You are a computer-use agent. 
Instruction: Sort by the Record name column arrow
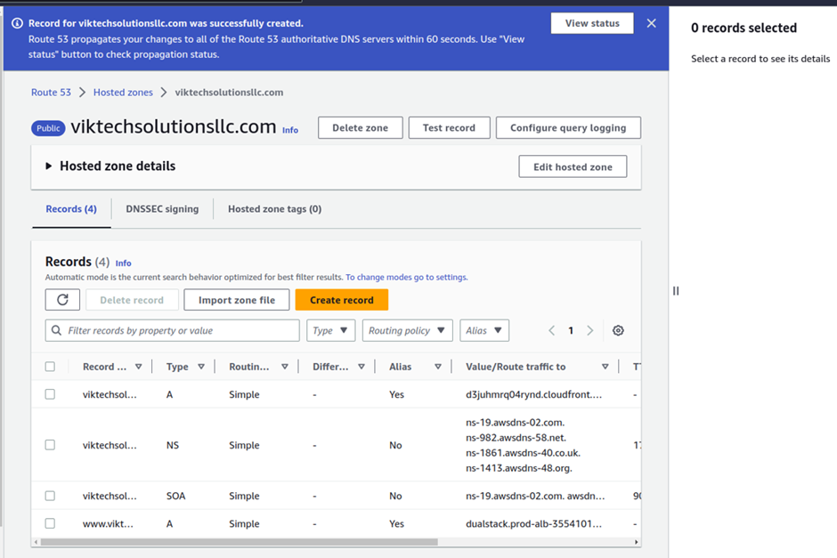(x=139, y=367)
